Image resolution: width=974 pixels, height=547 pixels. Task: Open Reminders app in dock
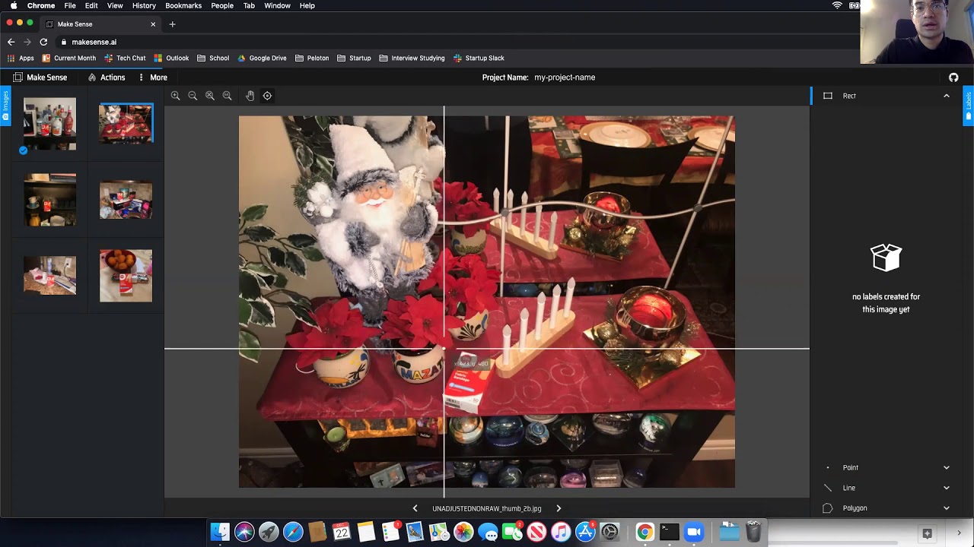coord(390,532)
